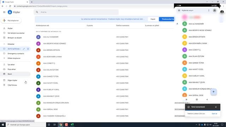Click avatar of AAA CÜNEYT Ç. row
This screenshot has width=226, height=127.
[38, 64]
